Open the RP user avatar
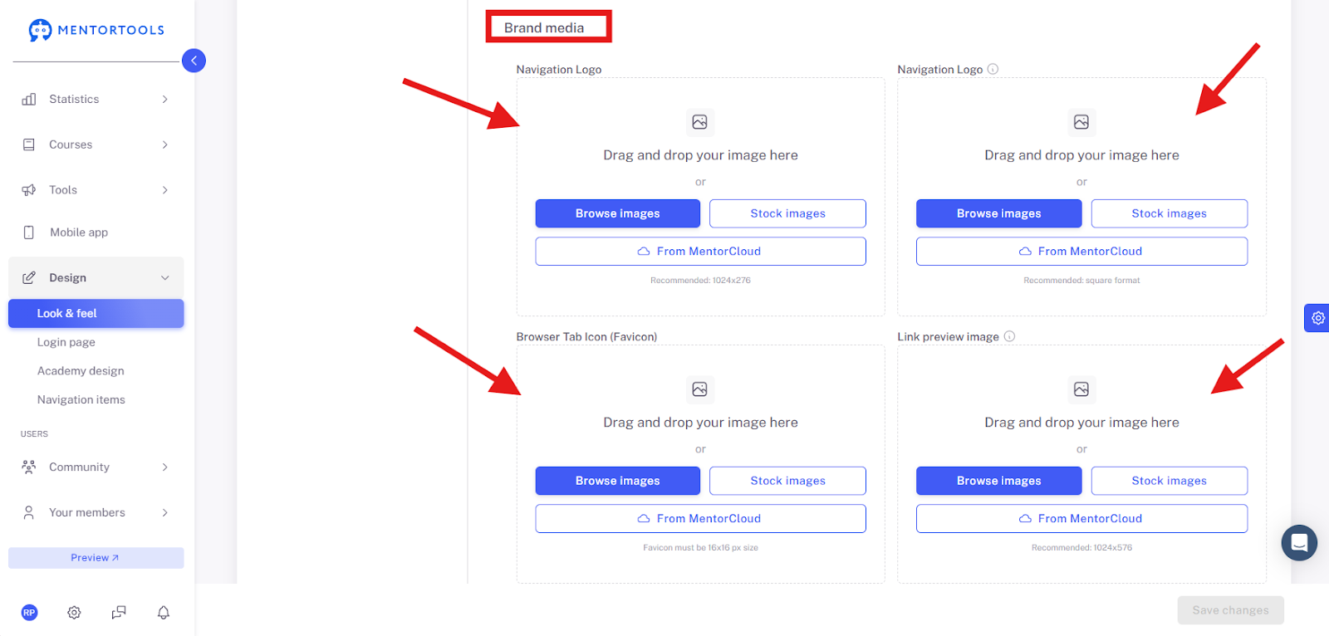The image size is (1329, 636). tap(29, 613)
